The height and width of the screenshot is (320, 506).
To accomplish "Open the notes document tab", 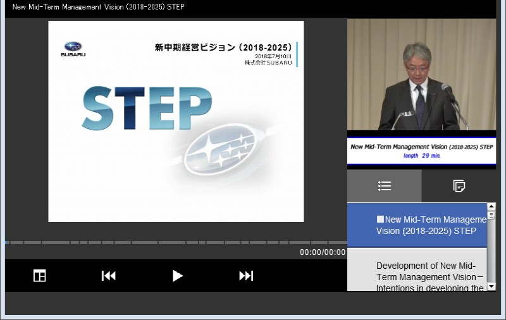I will 459,186.
